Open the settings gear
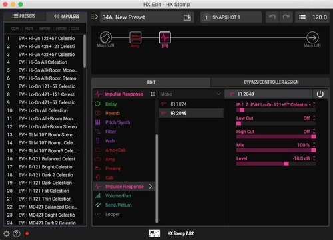This screenshot has width=333, height=240. 6,233
